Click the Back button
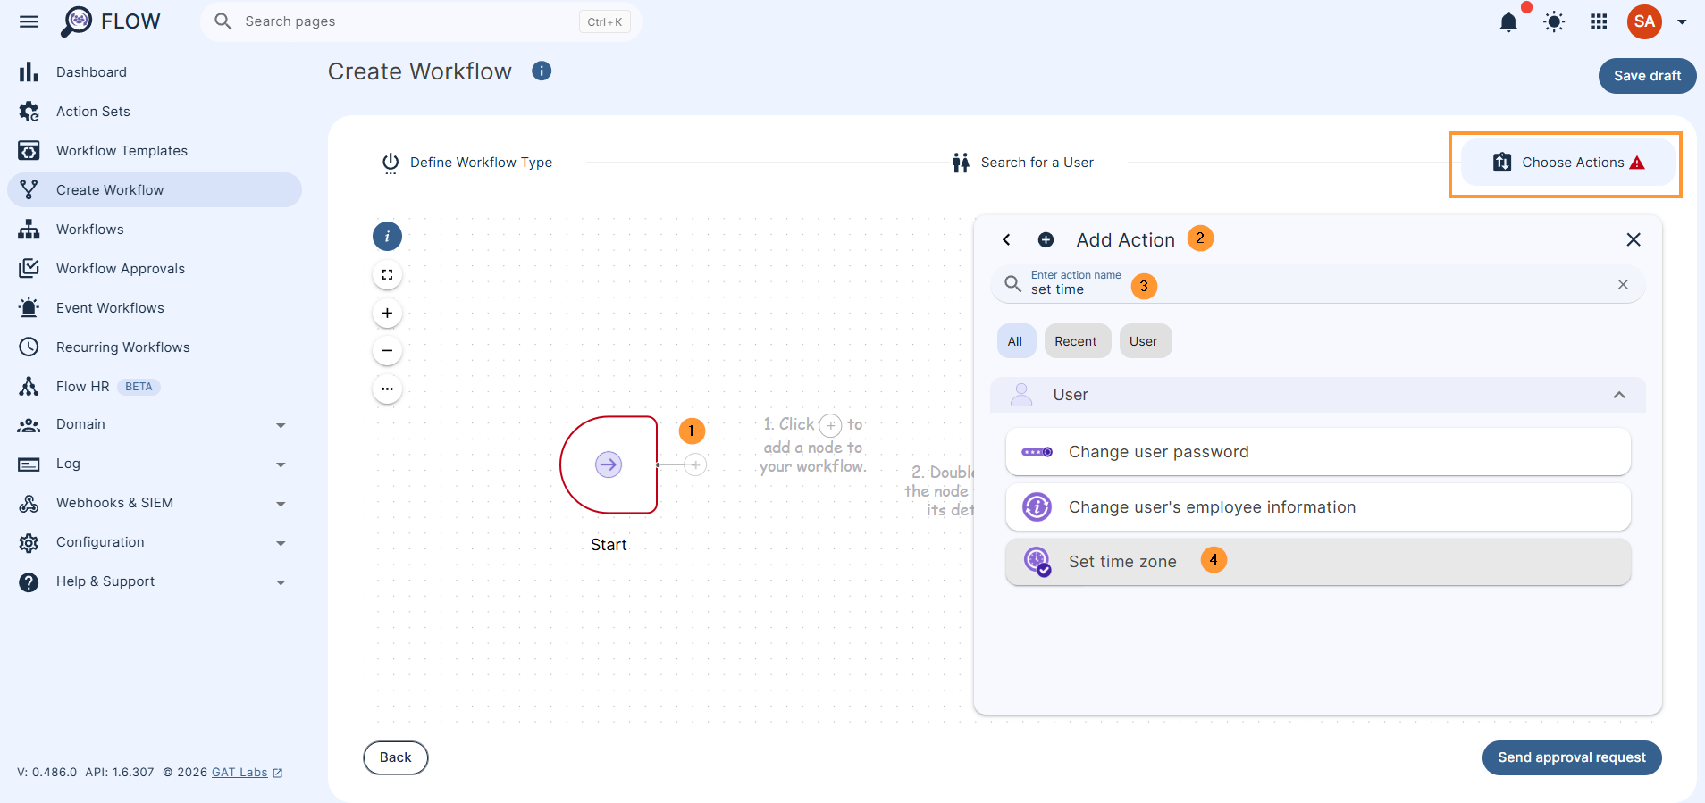Image resolution: width=1705 pixels, height=803 pixels. coord(396,757)
